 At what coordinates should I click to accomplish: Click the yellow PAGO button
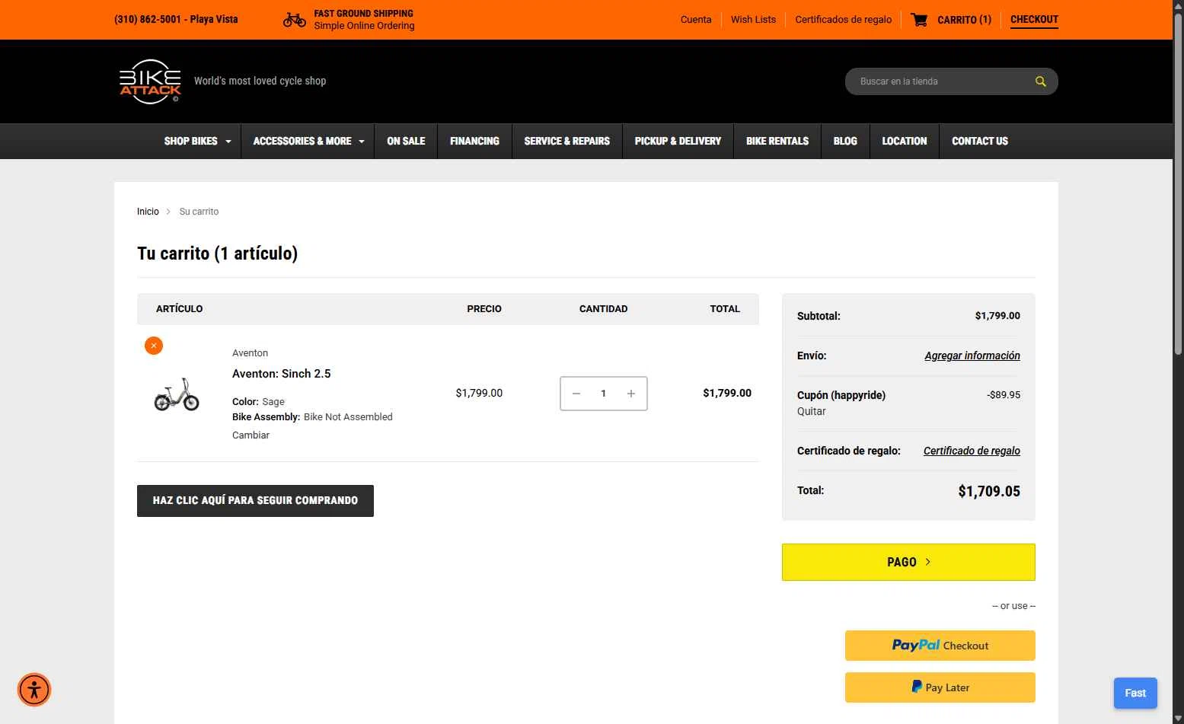point(908,562)
